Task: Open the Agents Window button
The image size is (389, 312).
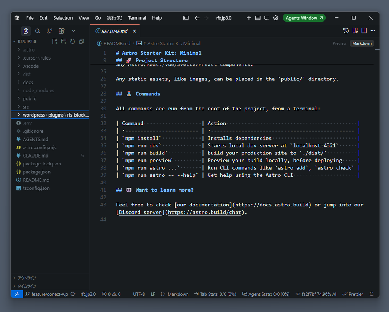Action: 304,18
